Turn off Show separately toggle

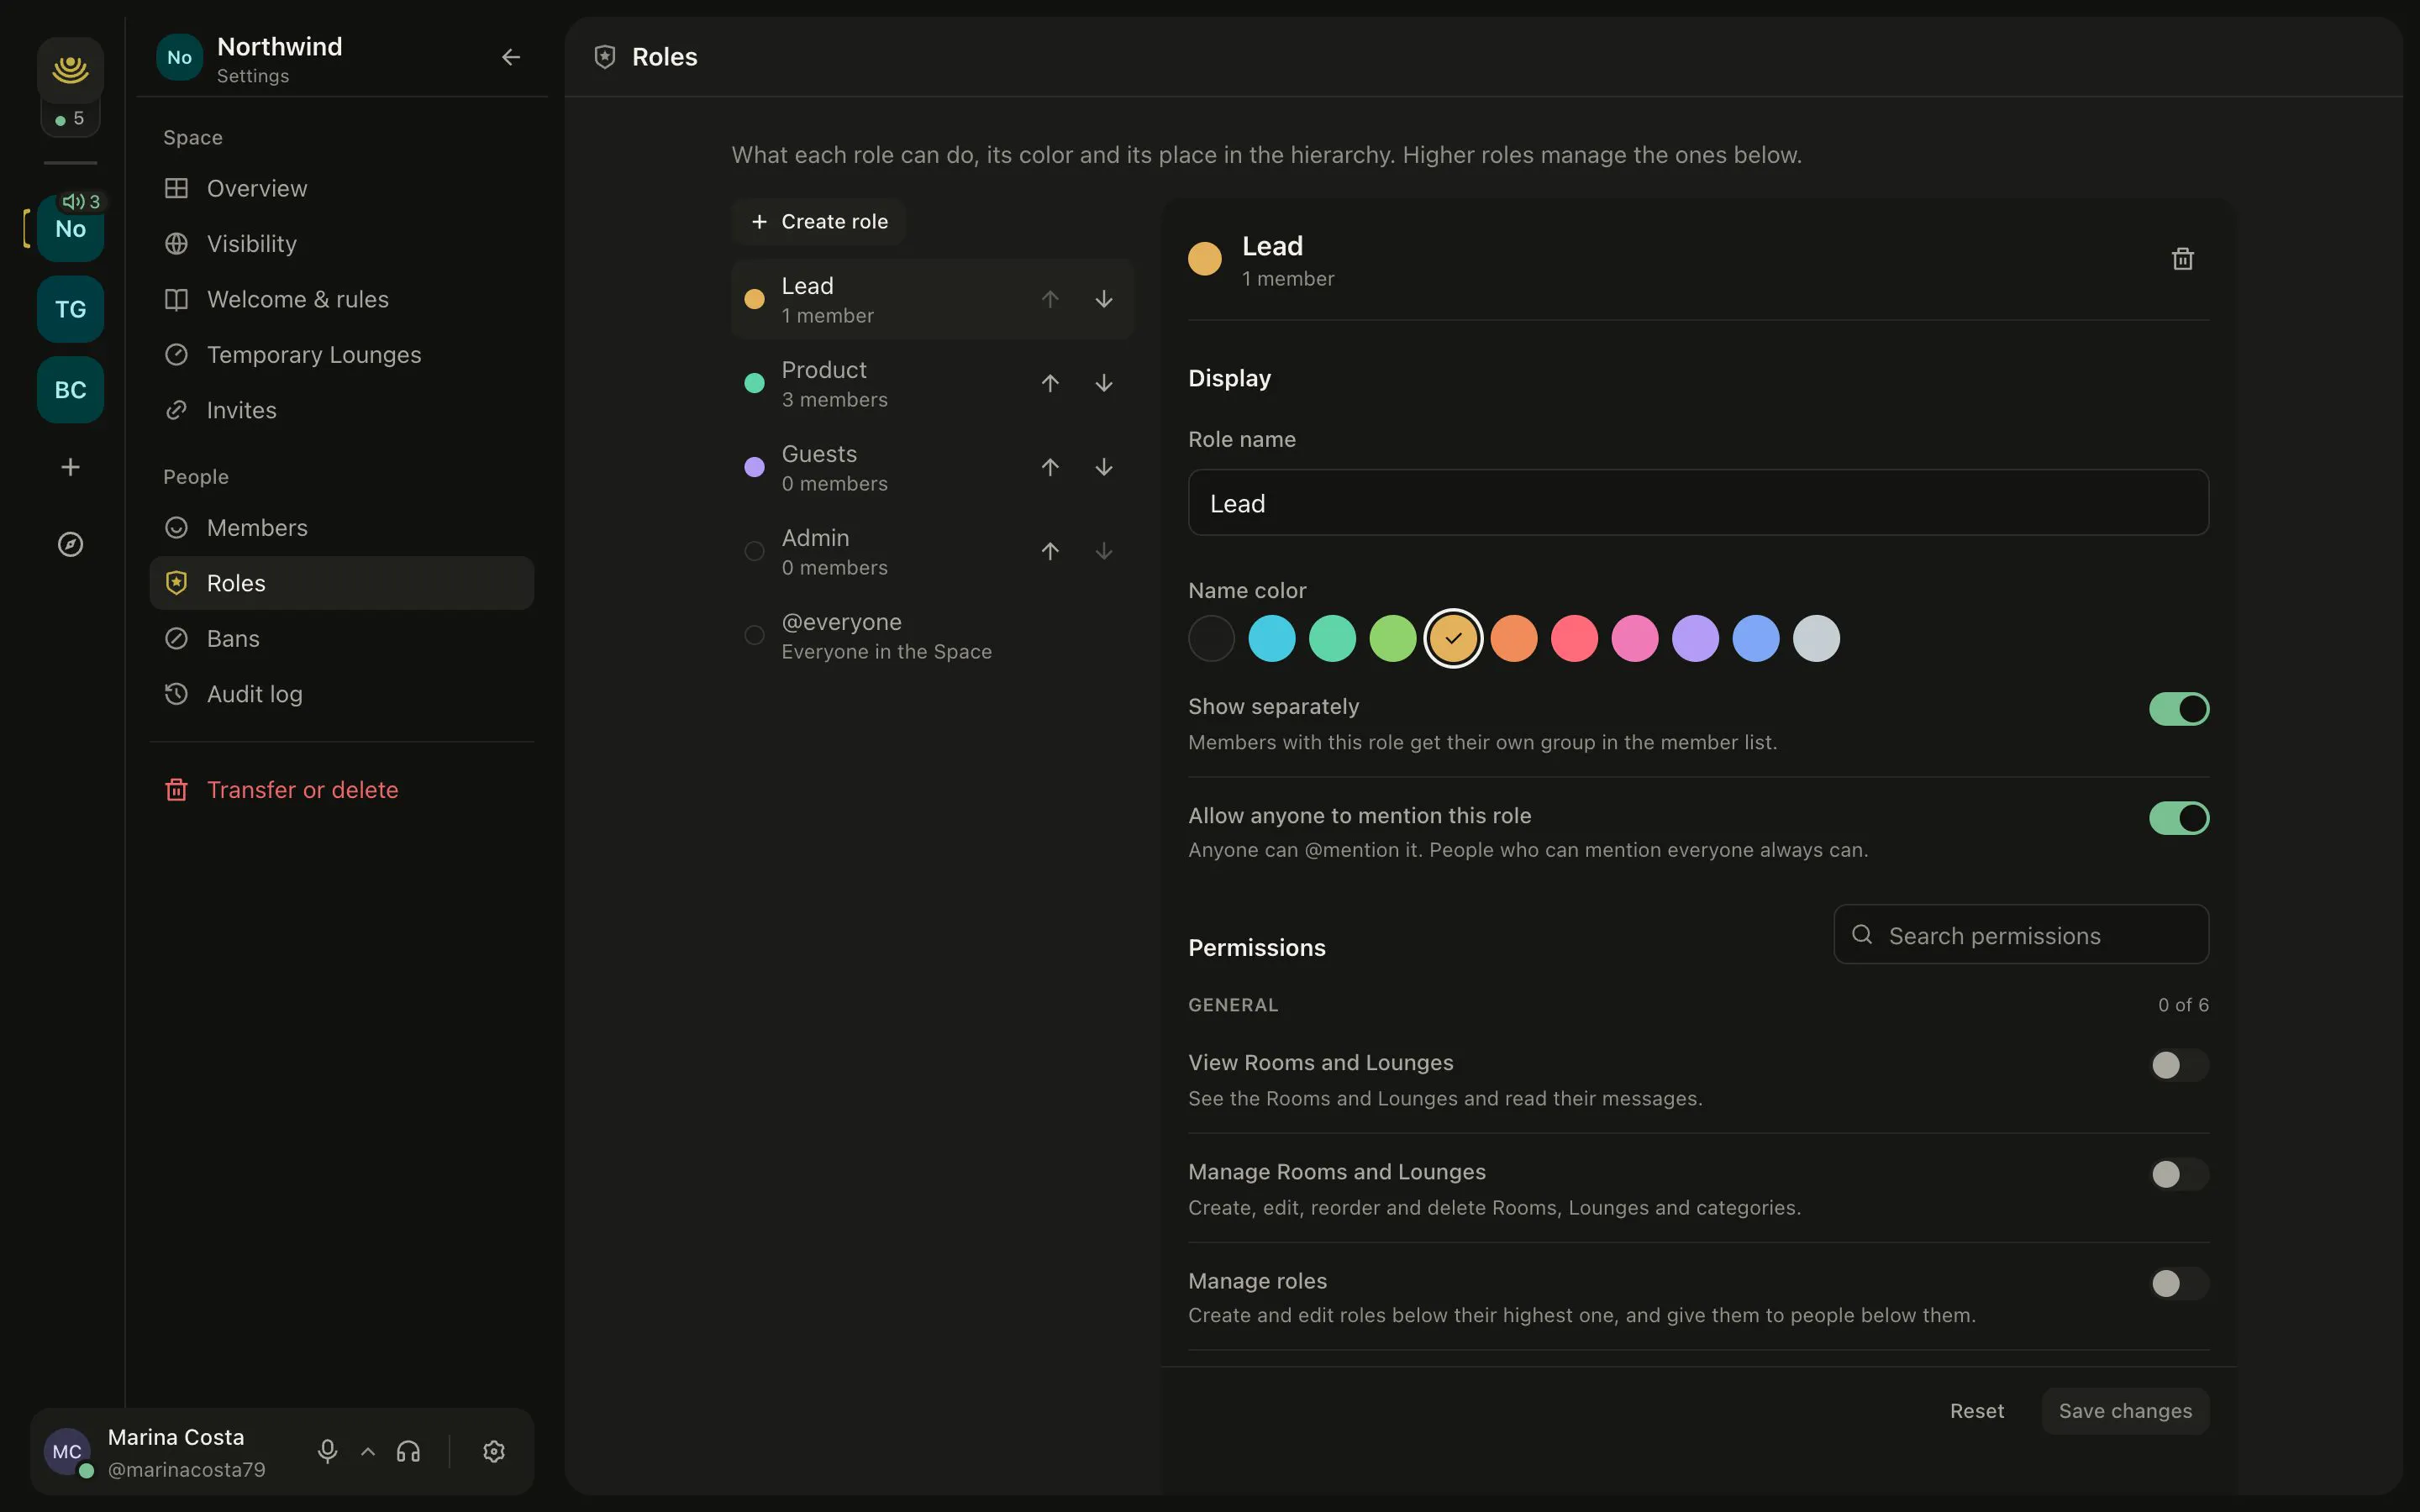(x=2178, y=709)
